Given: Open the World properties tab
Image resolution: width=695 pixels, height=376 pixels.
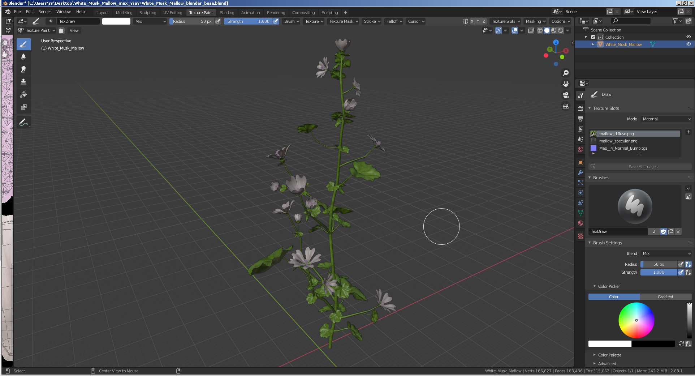Looking at the screenshot, I should [x=580, y=149].
